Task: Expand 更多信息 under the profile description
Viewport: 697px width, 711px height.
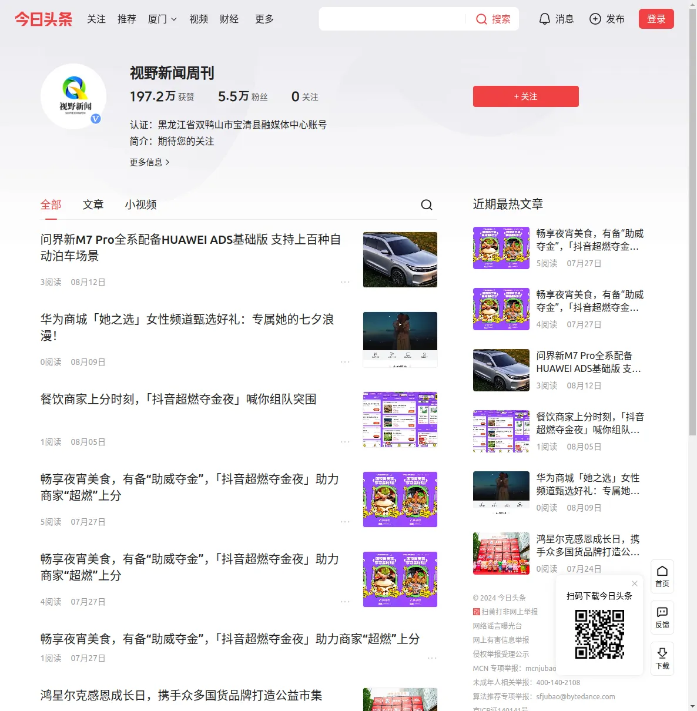Action: click(150, 162)
